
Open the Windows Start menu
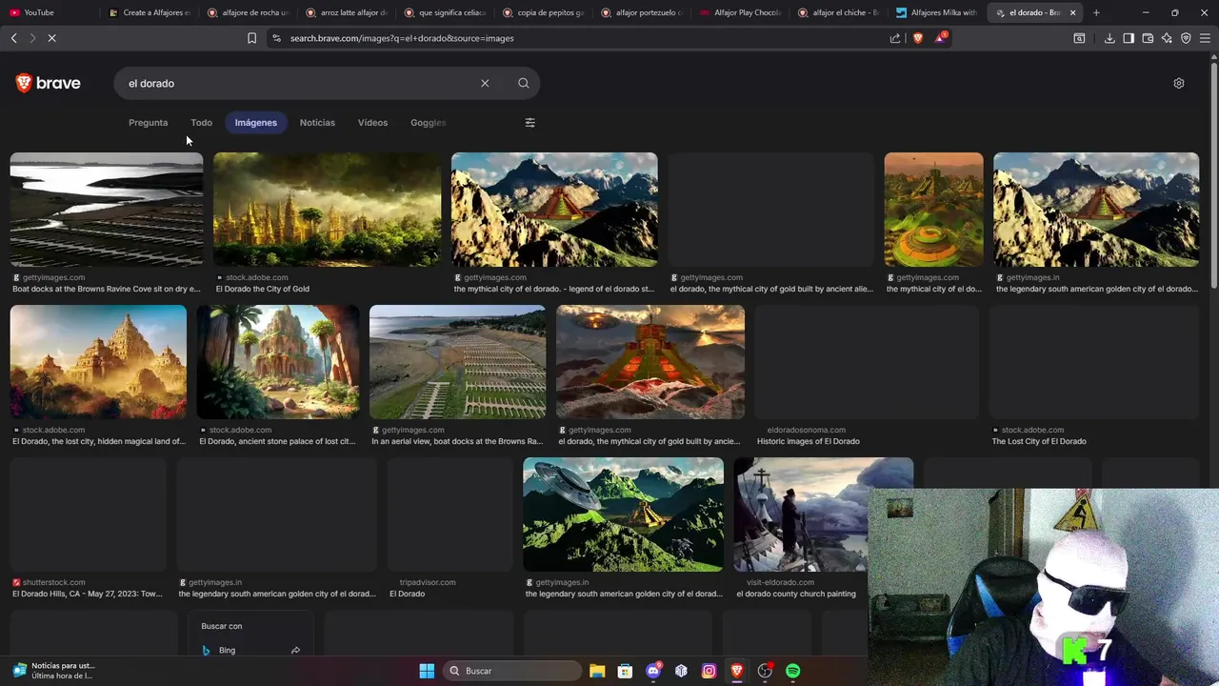pos(427,671)
